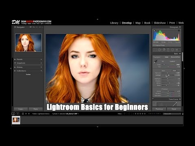Viewport: 195px width, 146px height.
Task: Click the Reset button
Action: point(174,109)
